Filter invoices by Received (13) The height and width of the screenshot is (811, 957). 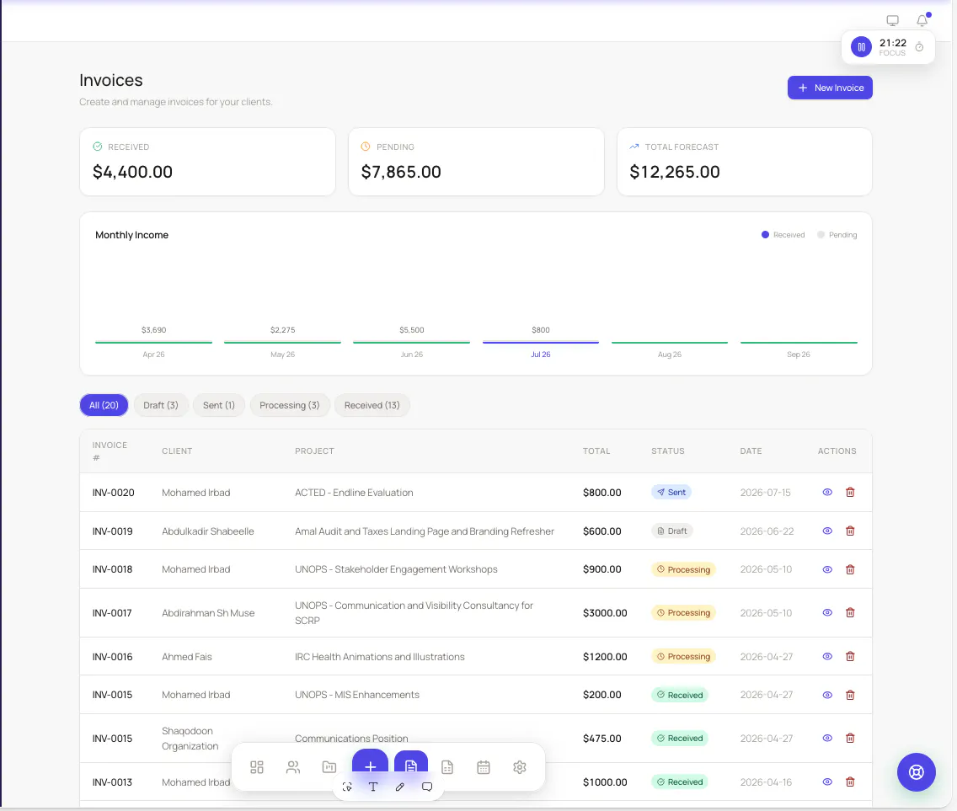(x=372, y=405)
